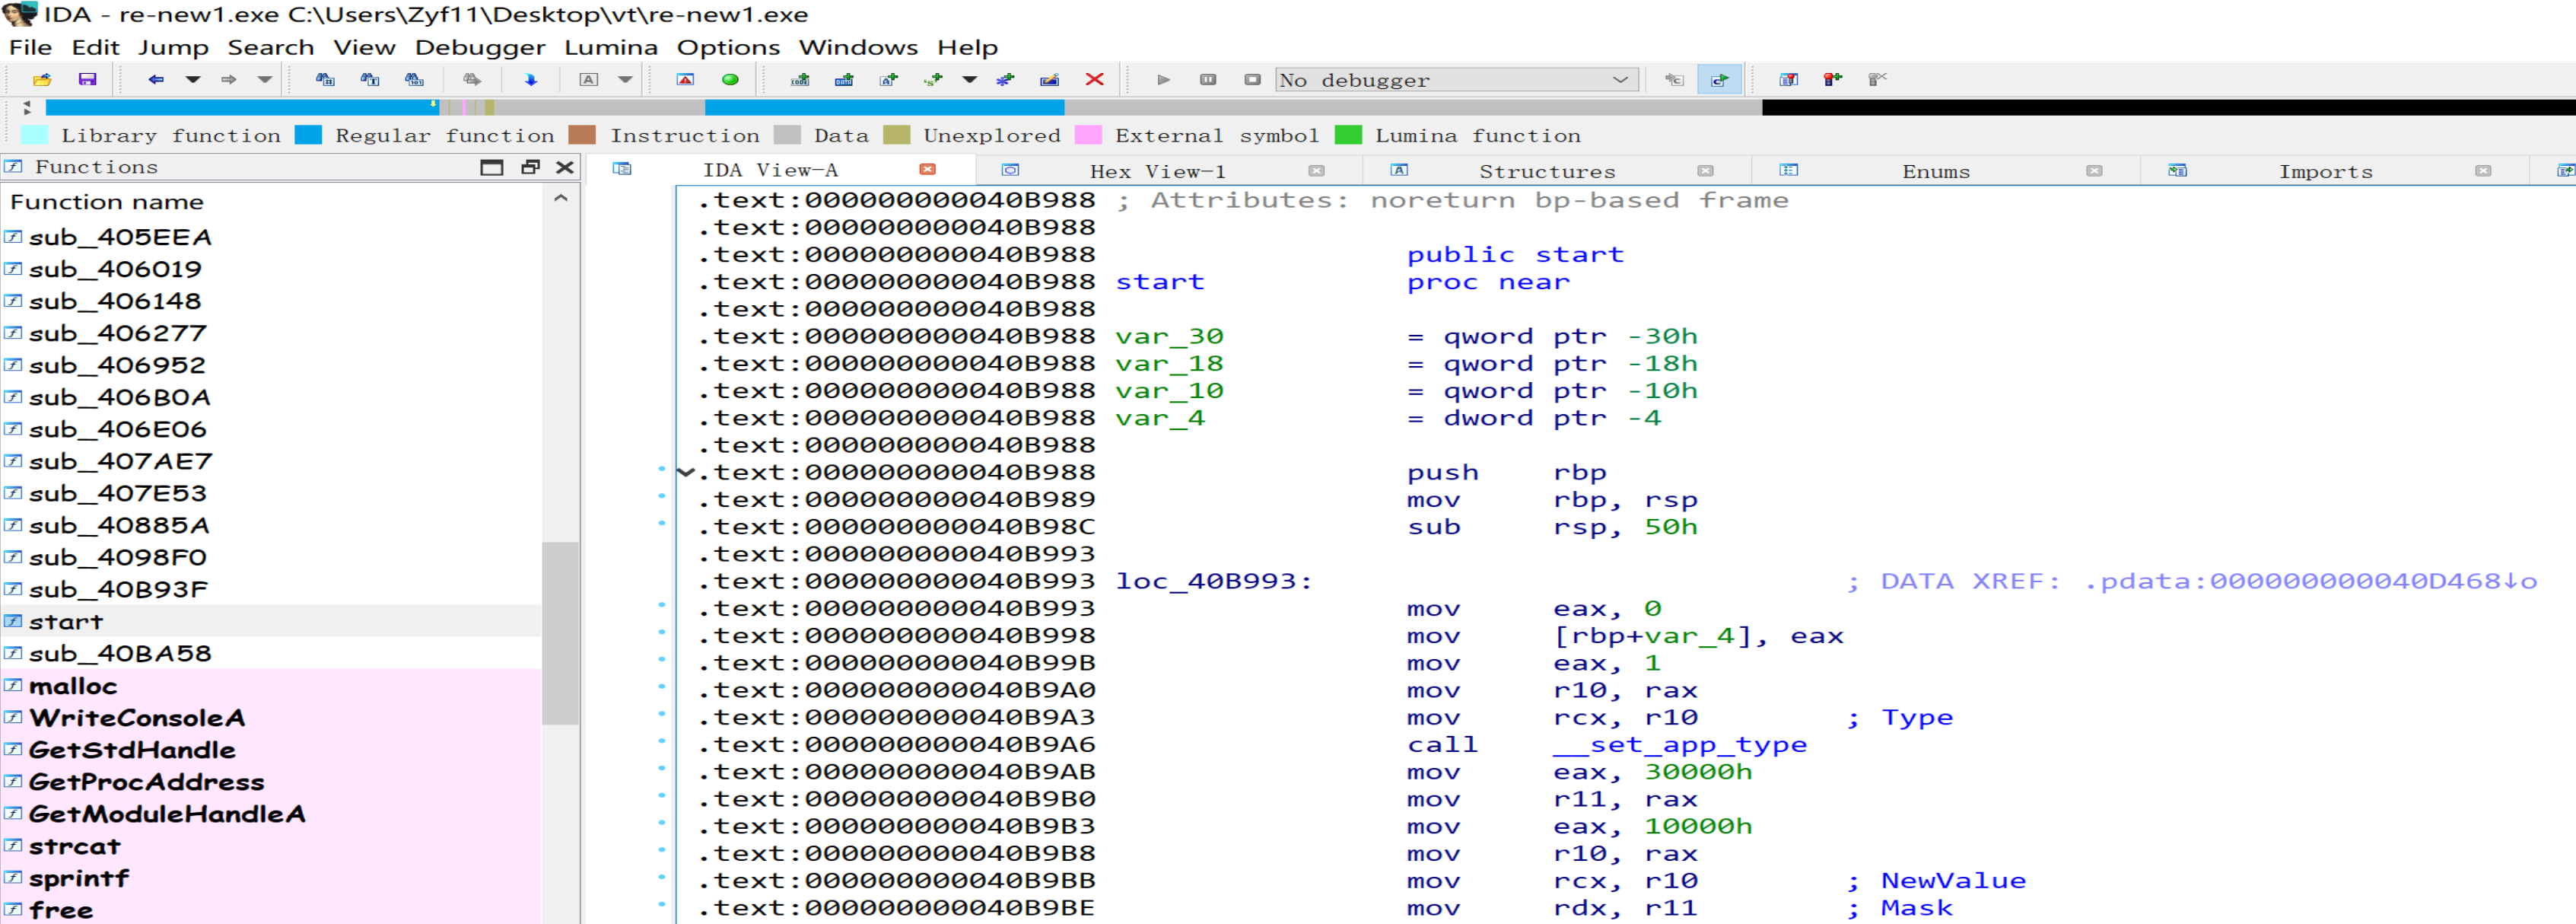This screenshot has width=2576, height=924.
Task: Open the No debugger dropdown
Action: (1620, 80)
